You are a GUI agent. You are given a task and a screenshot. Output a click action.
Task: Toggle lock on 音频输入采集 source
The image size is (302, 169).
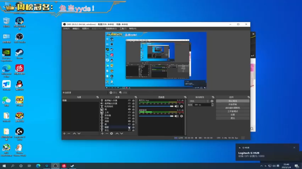point(133,100)
